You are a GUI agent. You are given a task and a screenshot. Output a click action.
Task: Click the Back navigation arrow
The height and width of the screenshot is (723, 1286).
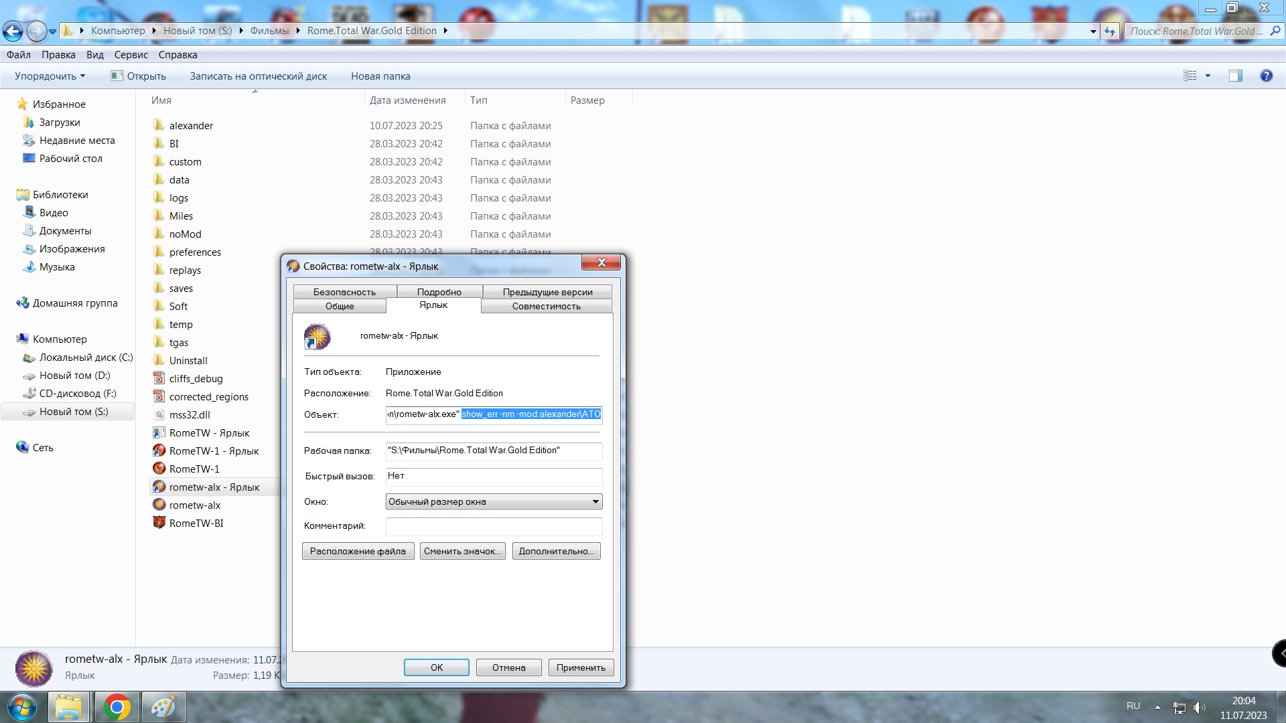tap(12, 31)
